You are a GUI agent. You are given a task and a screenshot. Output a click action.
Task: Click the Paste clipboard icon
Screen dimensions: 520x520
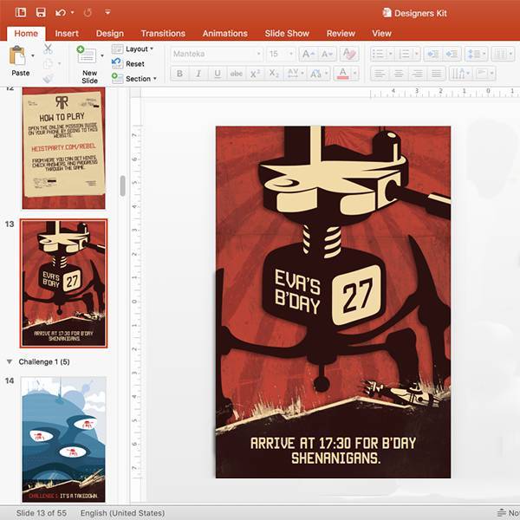[x=17, y=55]
